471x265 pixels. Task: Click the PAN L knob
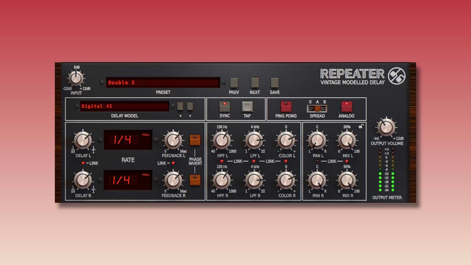click(x=317, y=140)
